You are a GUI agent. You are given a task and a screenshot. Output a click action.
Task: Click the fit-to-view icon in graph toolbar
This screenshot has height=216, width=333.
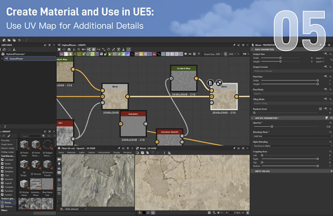(x=59, y=49)
